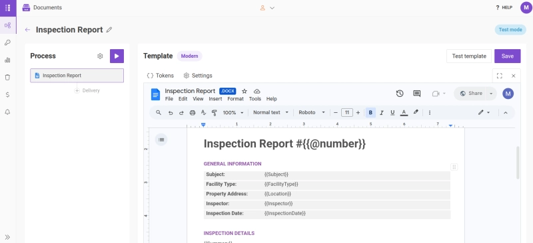Open the trash bin sidebar icon
Viewport: 533px width, 243px height.
7,77
